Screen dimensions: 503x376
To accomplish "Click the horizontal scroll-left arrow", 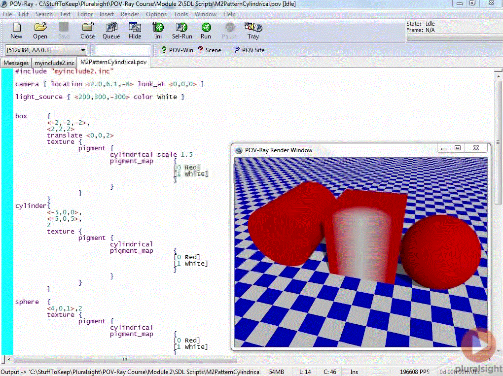I will pos(9,359).
